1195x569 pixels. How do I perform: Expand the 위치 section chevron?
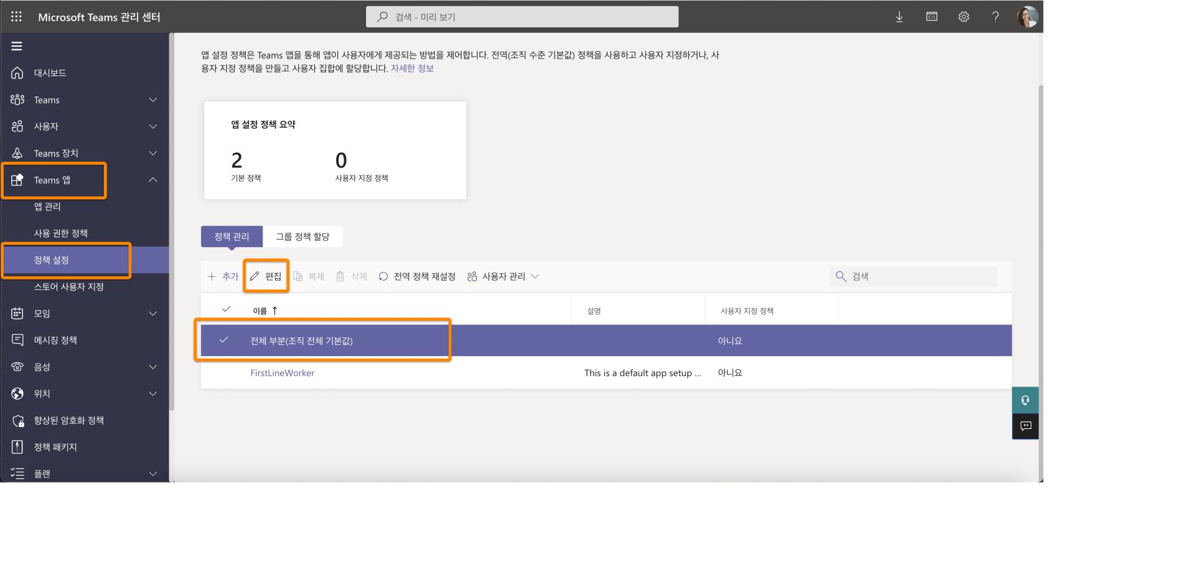tap(153, 393)
